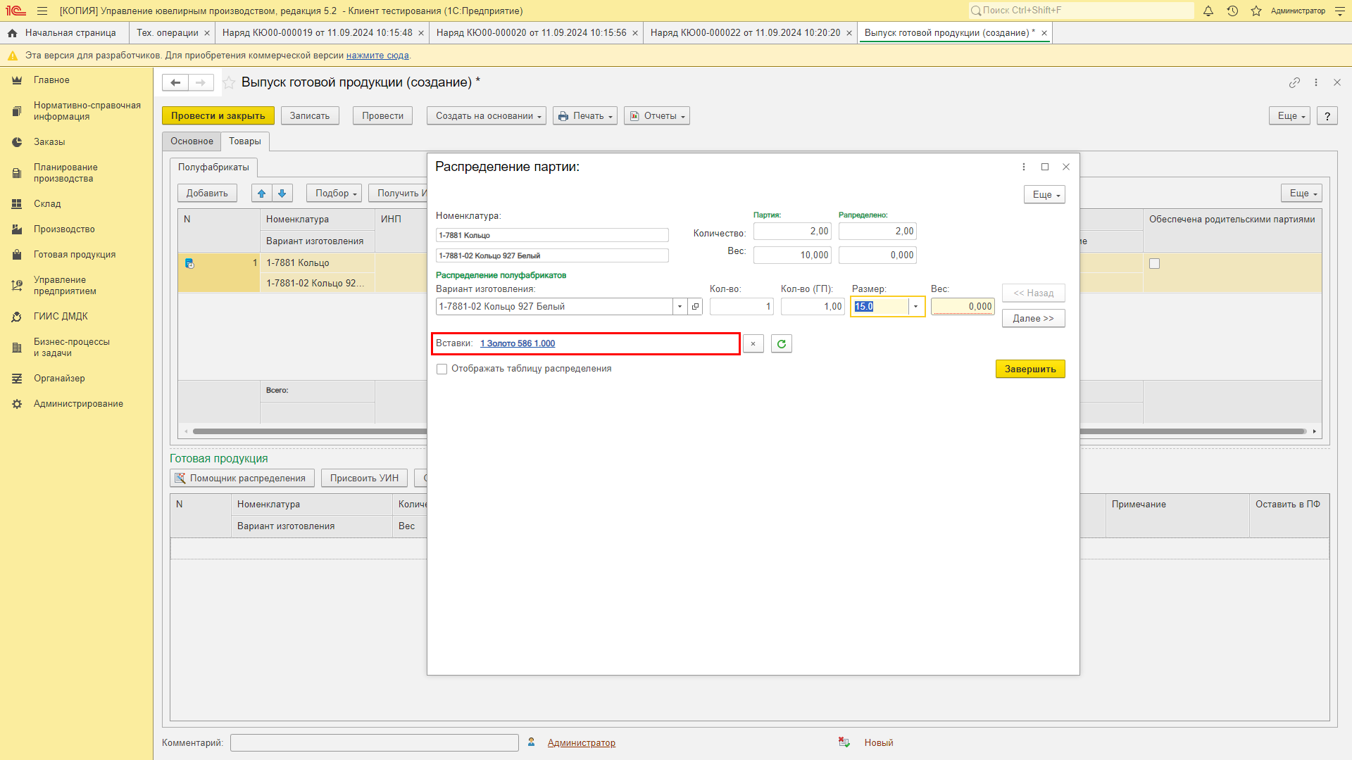
Task: Refresh Вставки with green arrow
Action: click(x=781, y=344)
